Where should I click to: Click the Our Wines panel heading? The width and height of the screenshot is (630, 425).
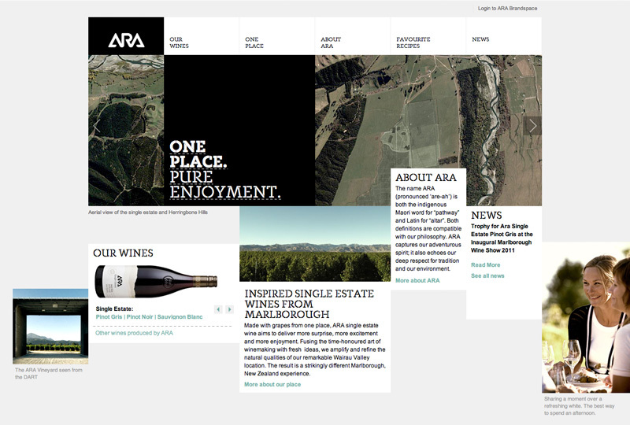tap(123, 253)
